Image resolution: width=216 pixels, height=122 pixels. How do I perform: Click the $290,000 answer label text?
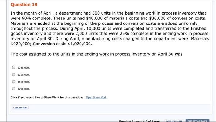tap(23, 89)
